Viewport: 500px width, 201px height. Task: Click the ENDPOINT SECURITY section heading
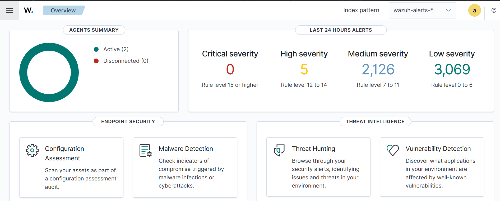point(128,122)
